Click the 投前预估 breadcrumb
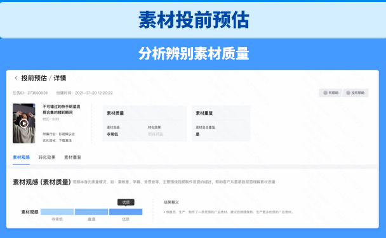386x238 pixels. pos(34,78)
